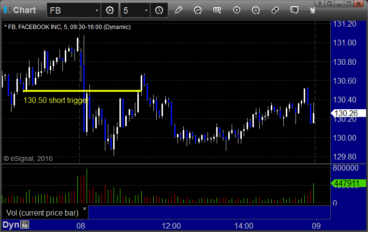Maximize the chart window
Viewport: 368px width, 232px height.
coord(349,3)
